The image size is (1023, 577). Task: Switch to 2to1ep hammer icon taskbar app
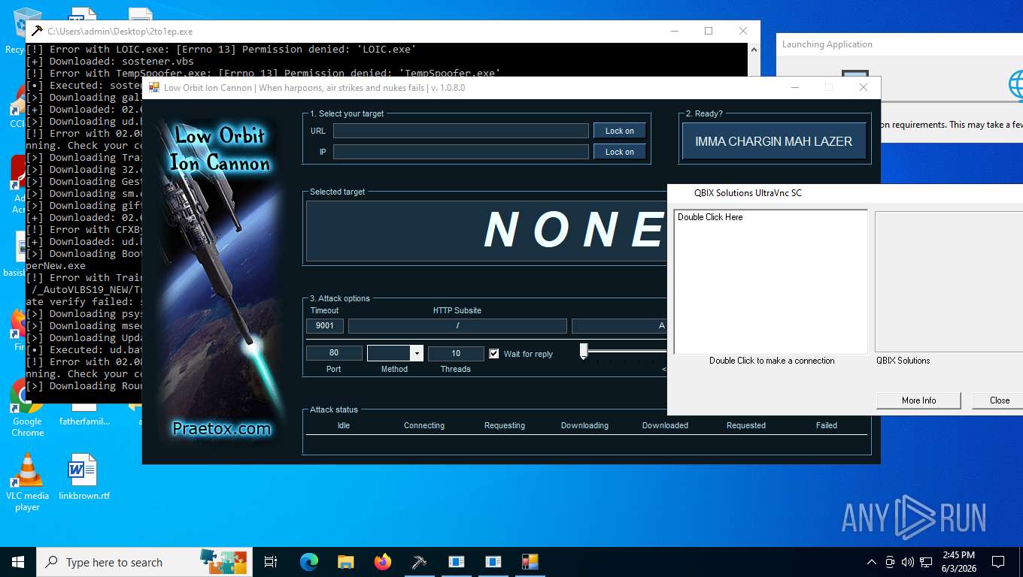[x=420, y=562]
